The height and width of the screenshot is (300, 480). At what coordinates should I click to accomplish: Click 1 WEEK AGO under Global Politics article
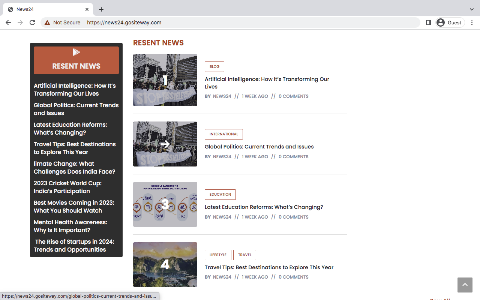(x=255, y=157)
